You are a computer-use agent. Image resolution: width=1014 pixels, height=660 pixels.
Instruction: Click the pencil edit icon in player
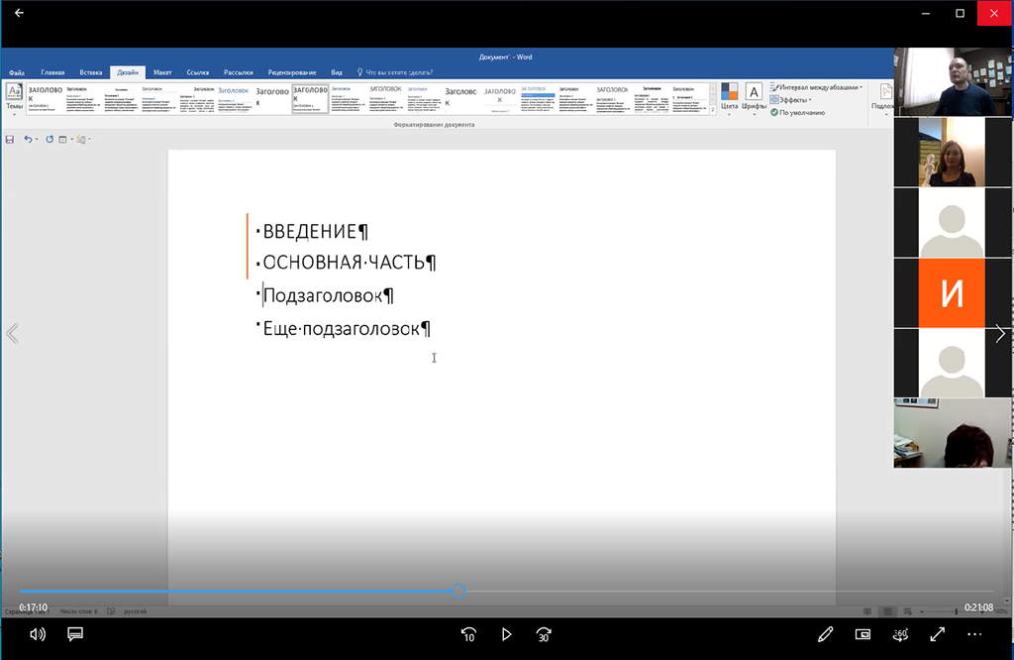(x=825, y=635)
